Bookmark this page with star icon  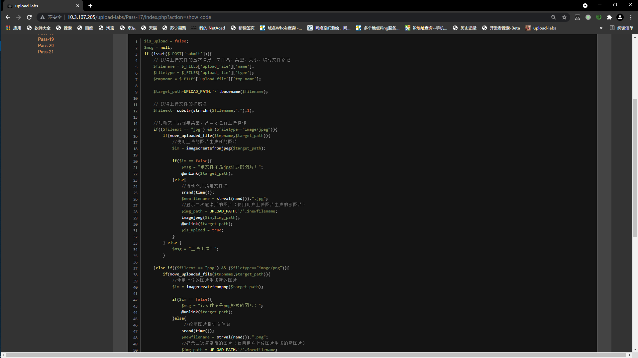point(564,17)
